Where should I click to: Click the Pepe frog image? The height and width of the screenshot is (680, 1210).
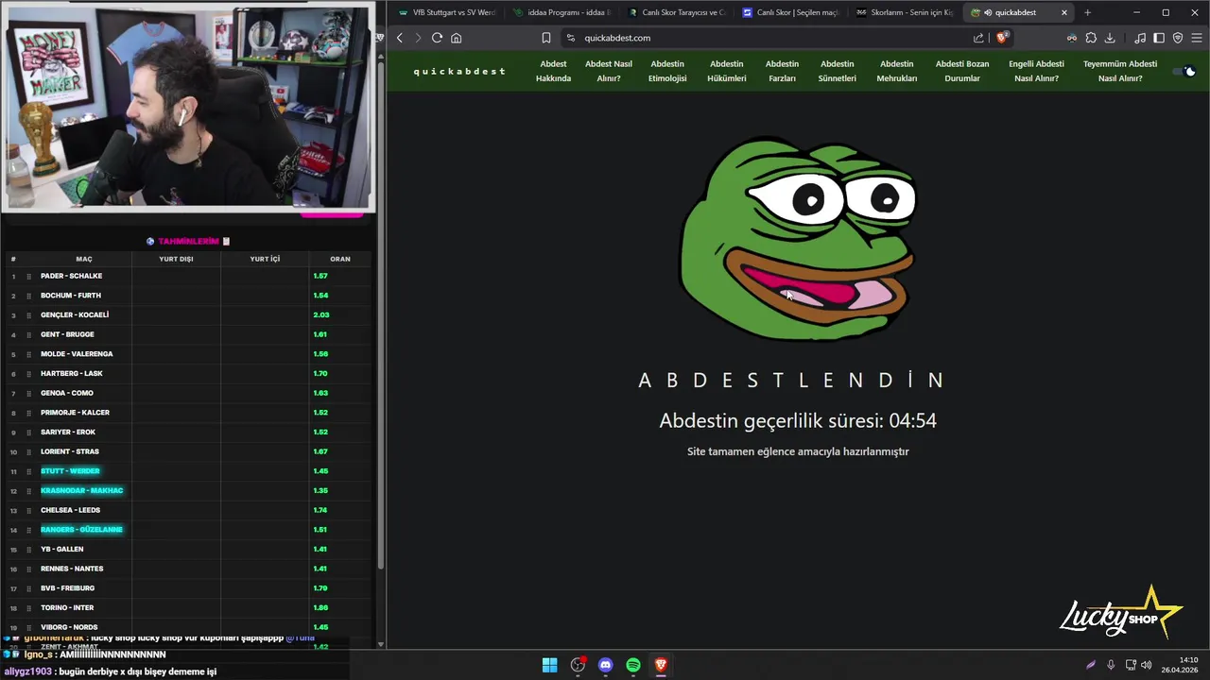tap(798, 238)
